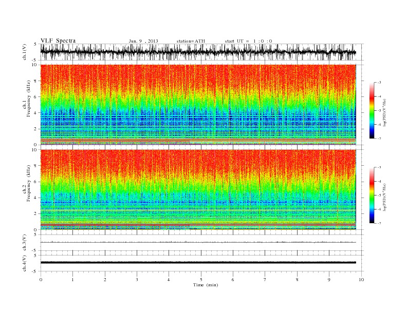Click time axis tick label "10" at bottom right
This screenshot has width=407, height=314.
coord(361,280)
